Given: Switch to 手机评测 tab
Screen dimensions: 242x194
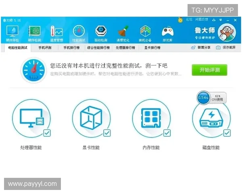Looking at the screenshot, I should click(45, 48).
